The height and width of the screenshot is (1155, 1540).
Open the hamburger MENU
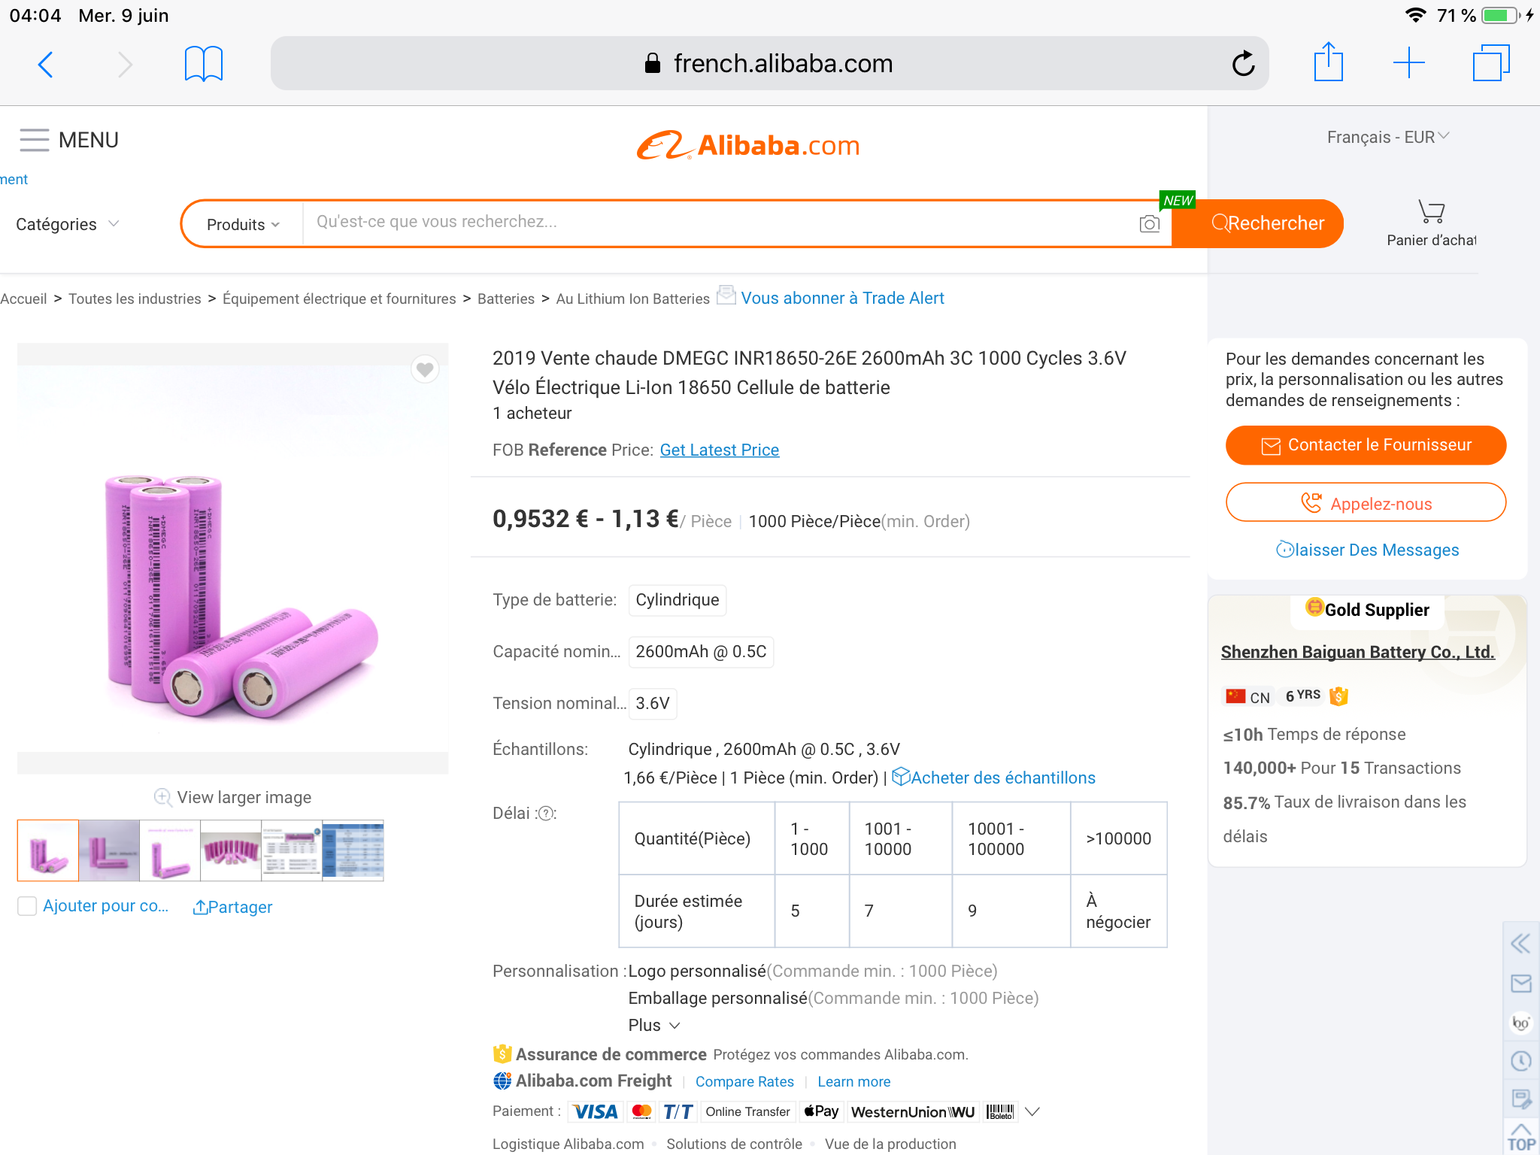pyautogui.click(x=68, y=140)
